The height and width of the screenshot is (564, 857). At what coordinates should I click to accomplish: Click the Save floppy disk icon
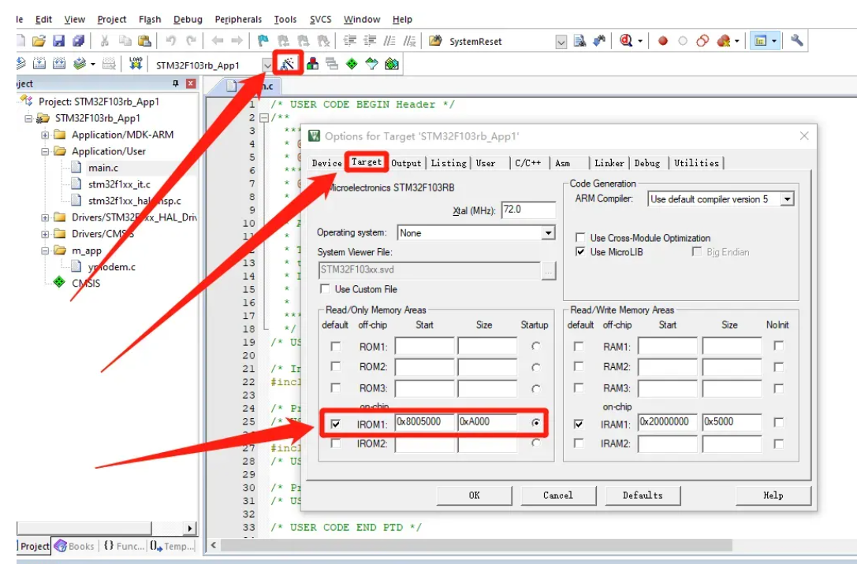pos(58,41)
